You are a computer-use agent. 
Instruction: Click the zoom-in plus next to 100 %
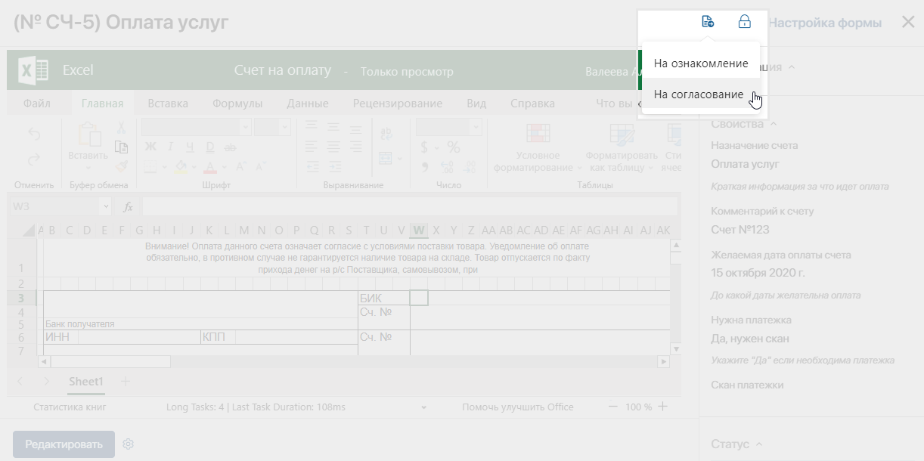pyautogui.click(x=663, y=407)
